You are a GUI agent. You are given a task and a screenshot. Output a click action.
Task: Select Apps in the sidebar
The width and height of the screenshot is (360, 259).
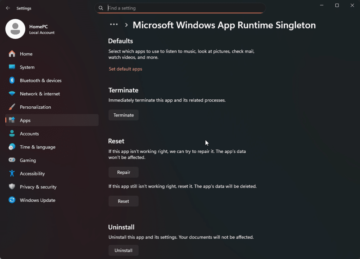(52, 120)
